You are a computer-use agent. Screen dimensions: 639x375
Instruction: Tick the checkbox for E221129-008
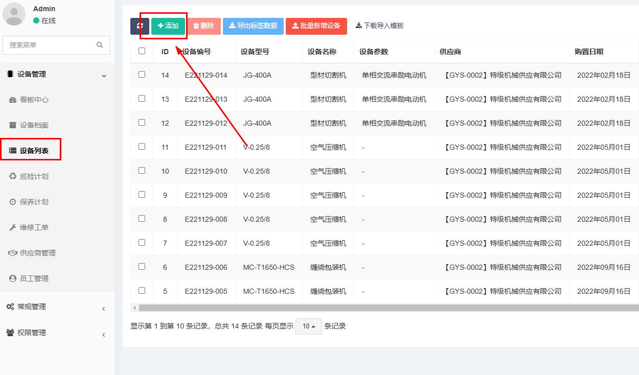coord(142,219)
